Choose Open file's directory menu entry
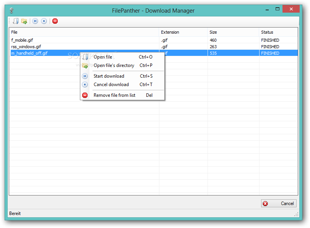 pyautogui.click(x=122, y=65)
